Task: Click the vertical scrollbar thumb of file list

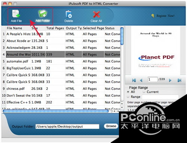Action: 122,36
